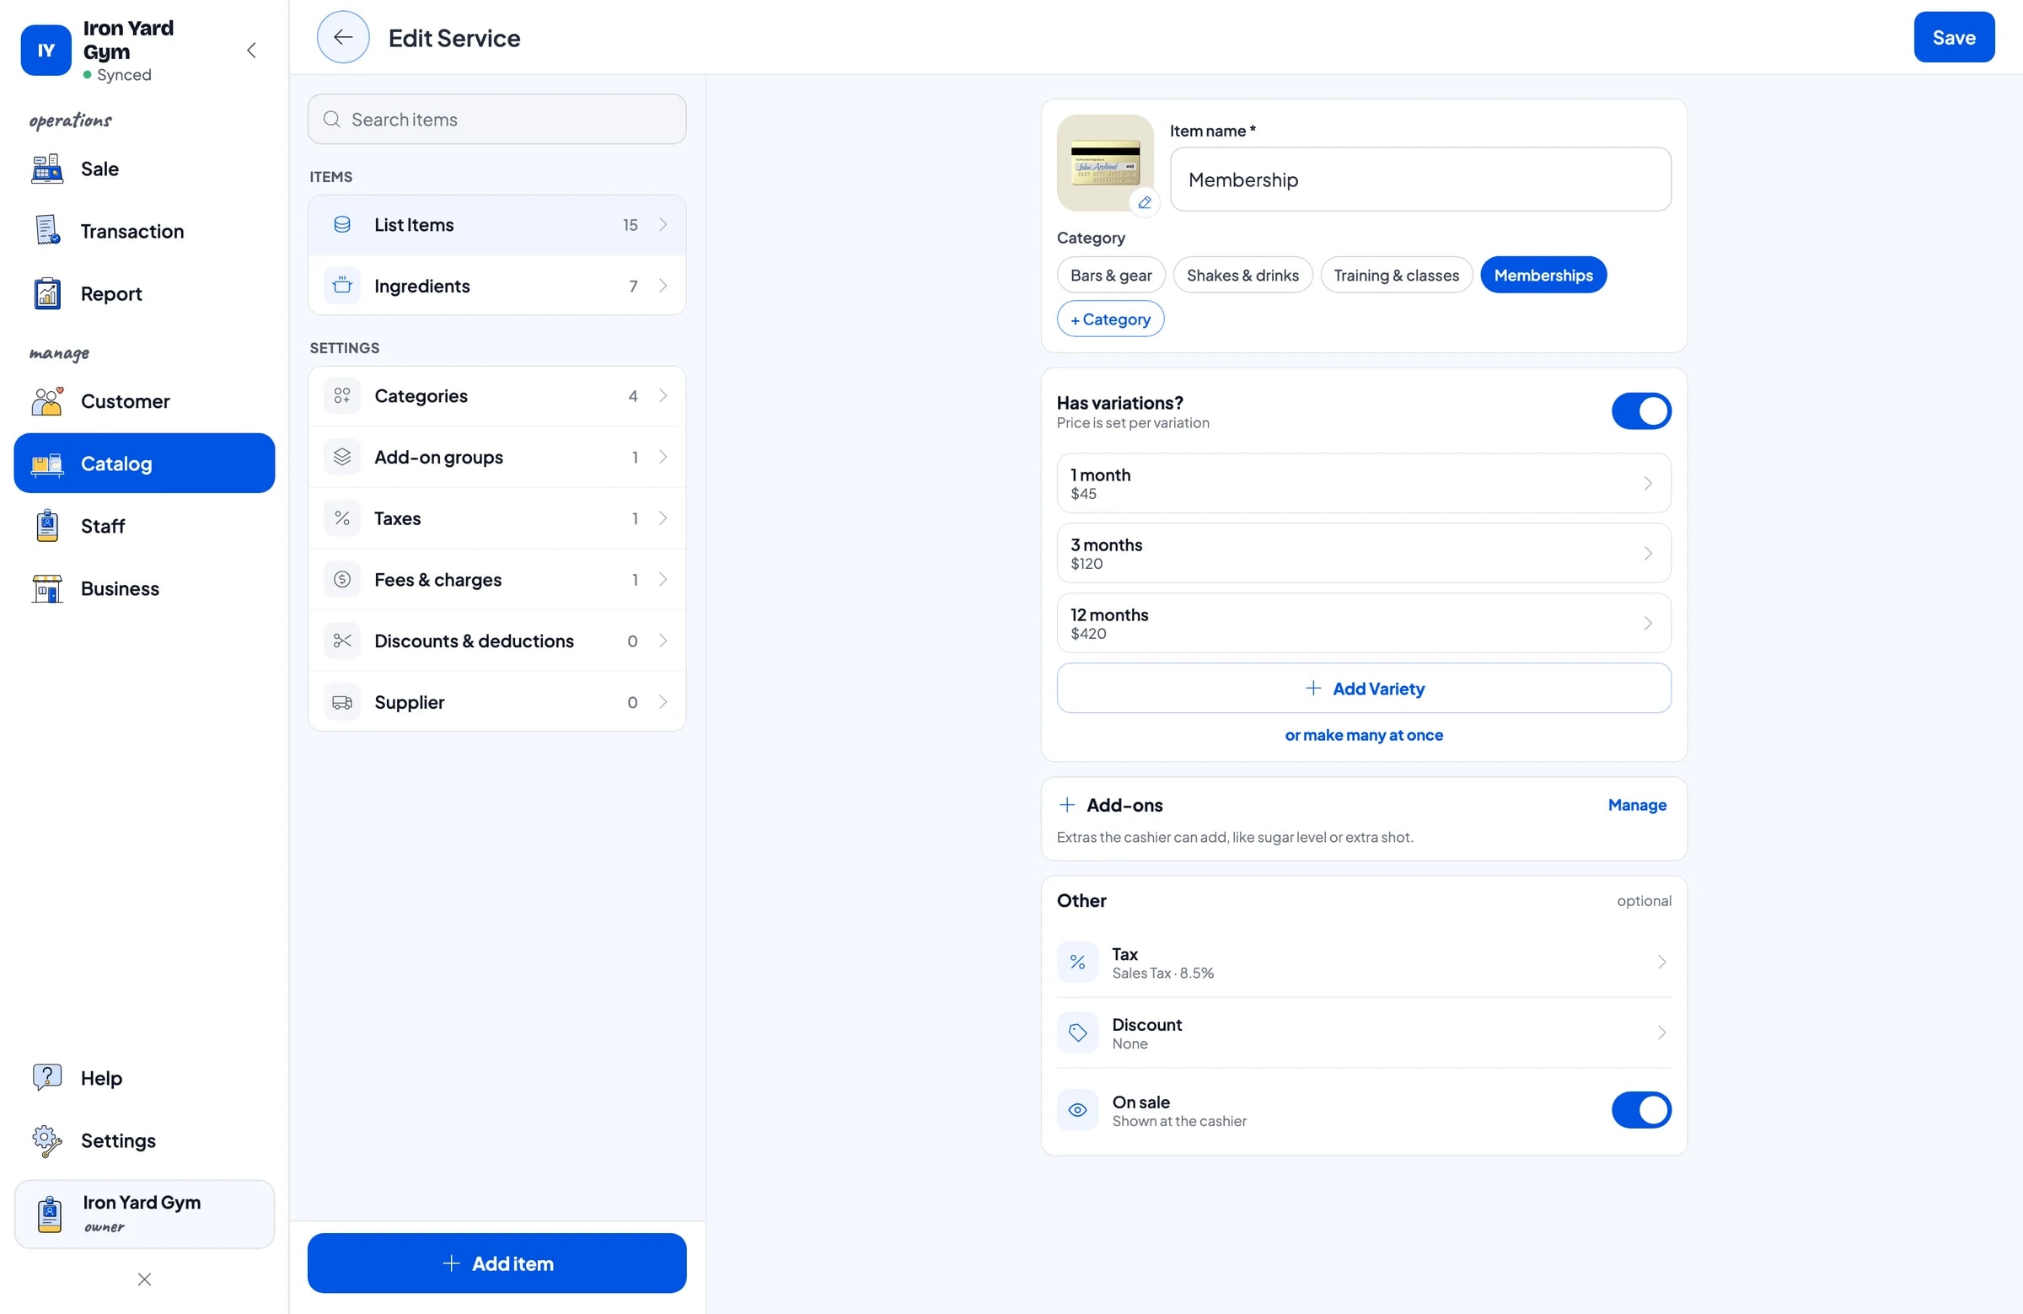
Task: Go to the Catalog section
Action: click(144, 463)
